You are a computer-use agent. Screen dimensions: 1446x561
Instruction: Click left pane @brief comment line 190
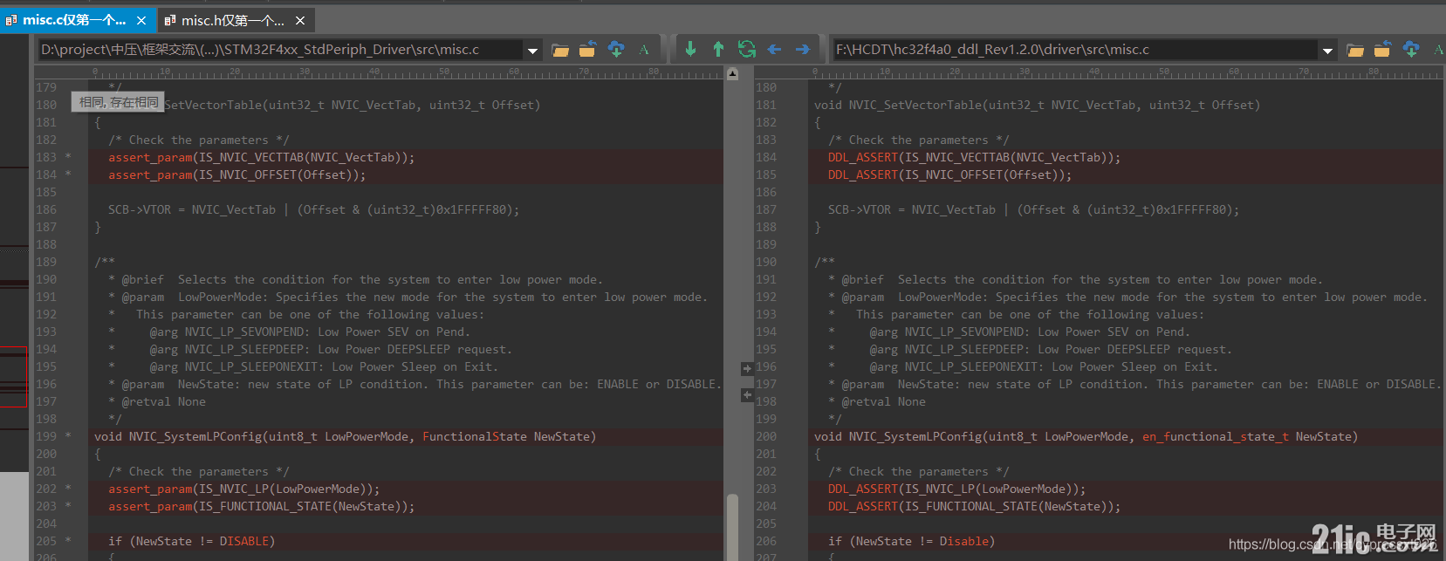pyautogui.click(x=356, y=279)
